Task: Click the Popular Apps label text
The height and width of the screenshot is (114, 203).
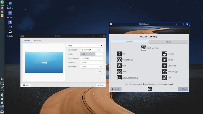Action: 173,72
